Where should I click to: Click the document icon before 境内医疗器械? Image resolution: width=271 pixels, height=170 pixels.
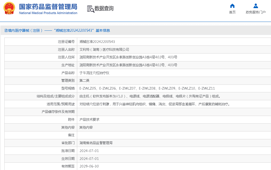coord(6,30)
